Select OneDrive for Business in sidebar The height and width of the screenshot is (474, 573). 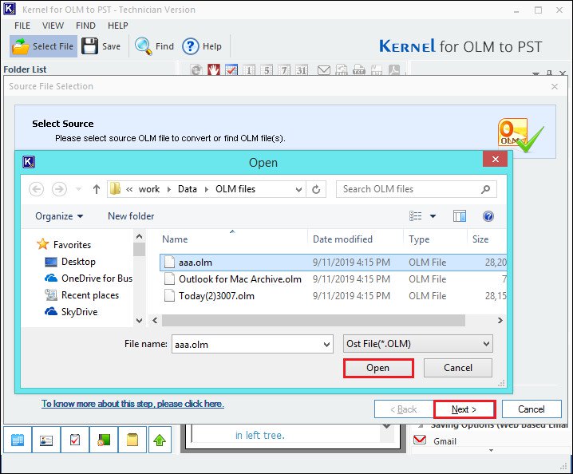[x=89, y=278]
